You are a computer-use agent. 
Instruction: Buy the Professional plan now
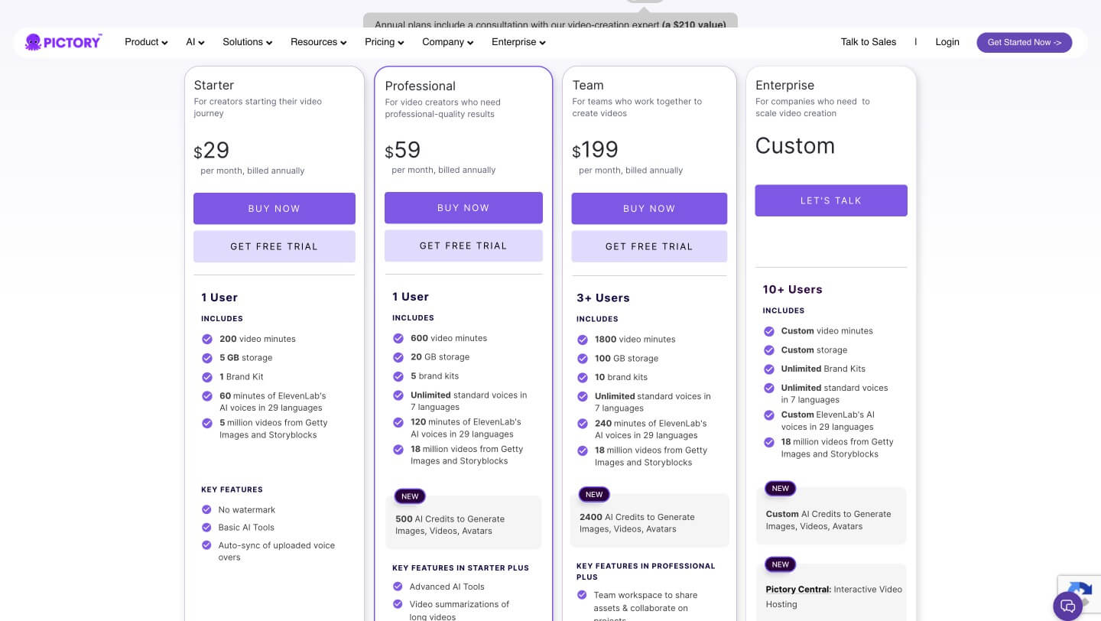pos(463,208)
